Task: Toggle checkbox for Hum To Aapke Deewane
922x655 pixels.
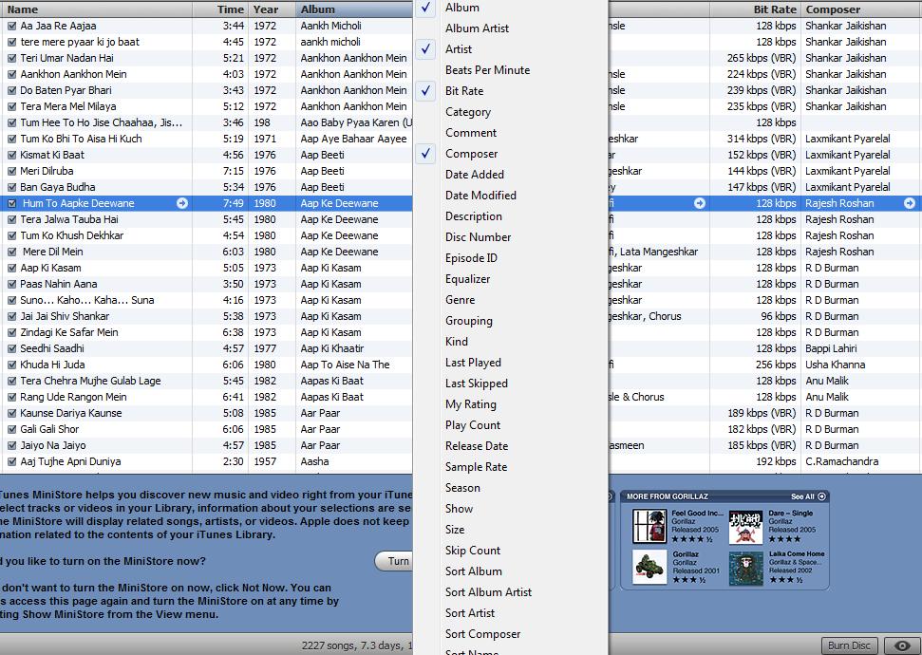Action: pyautogui.click(x=11, y=203)
